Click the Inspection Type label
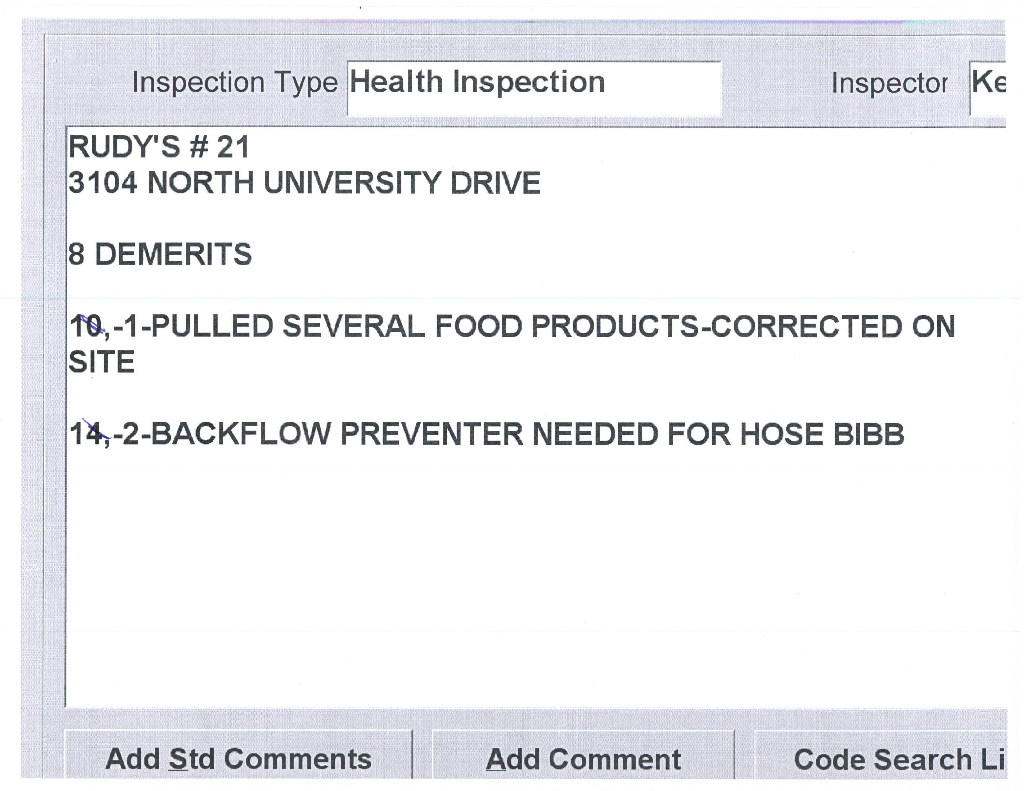 [x=234, y=83]
